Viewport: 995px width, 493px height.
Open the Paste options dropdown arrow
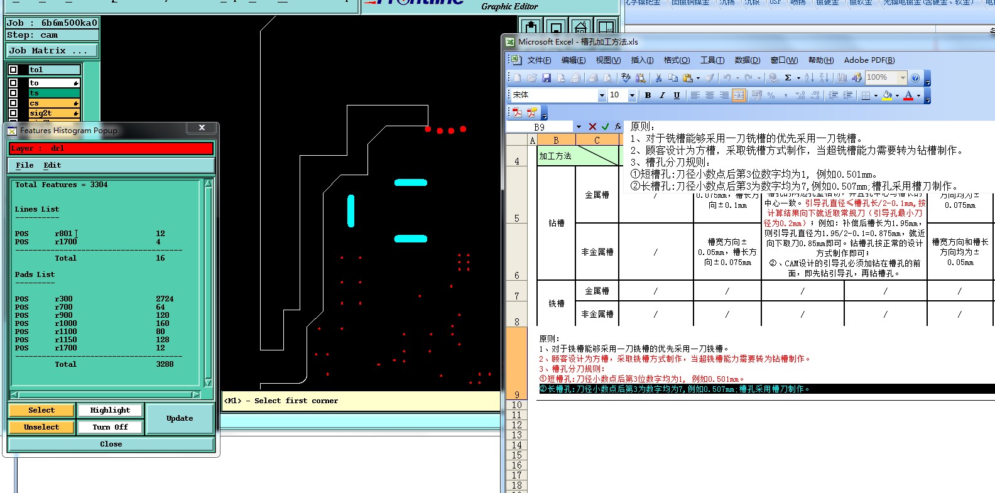tap(698, 78)
